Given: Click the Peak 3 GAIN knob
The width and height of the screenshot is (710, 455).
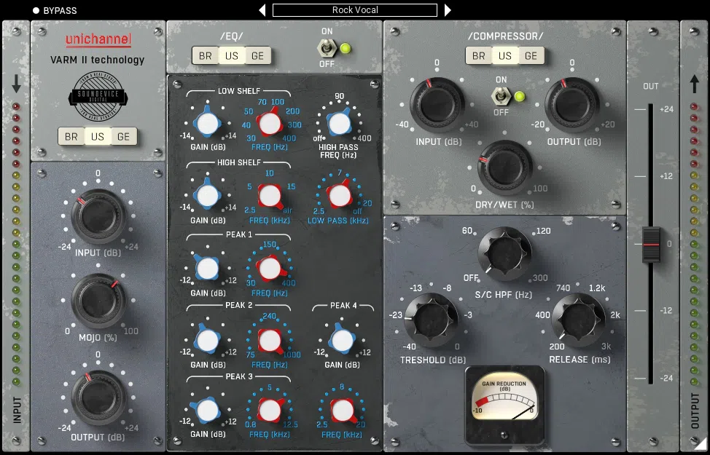Looking at the screenshot, I should 207,410.
